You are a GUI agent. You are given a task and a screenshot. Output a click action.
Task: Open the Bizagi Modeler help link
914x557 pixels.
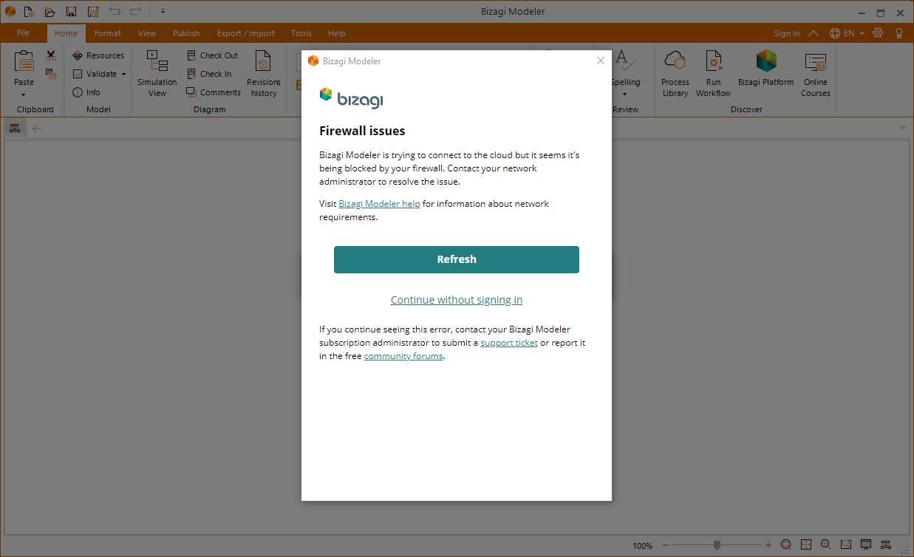click(379, 204)
